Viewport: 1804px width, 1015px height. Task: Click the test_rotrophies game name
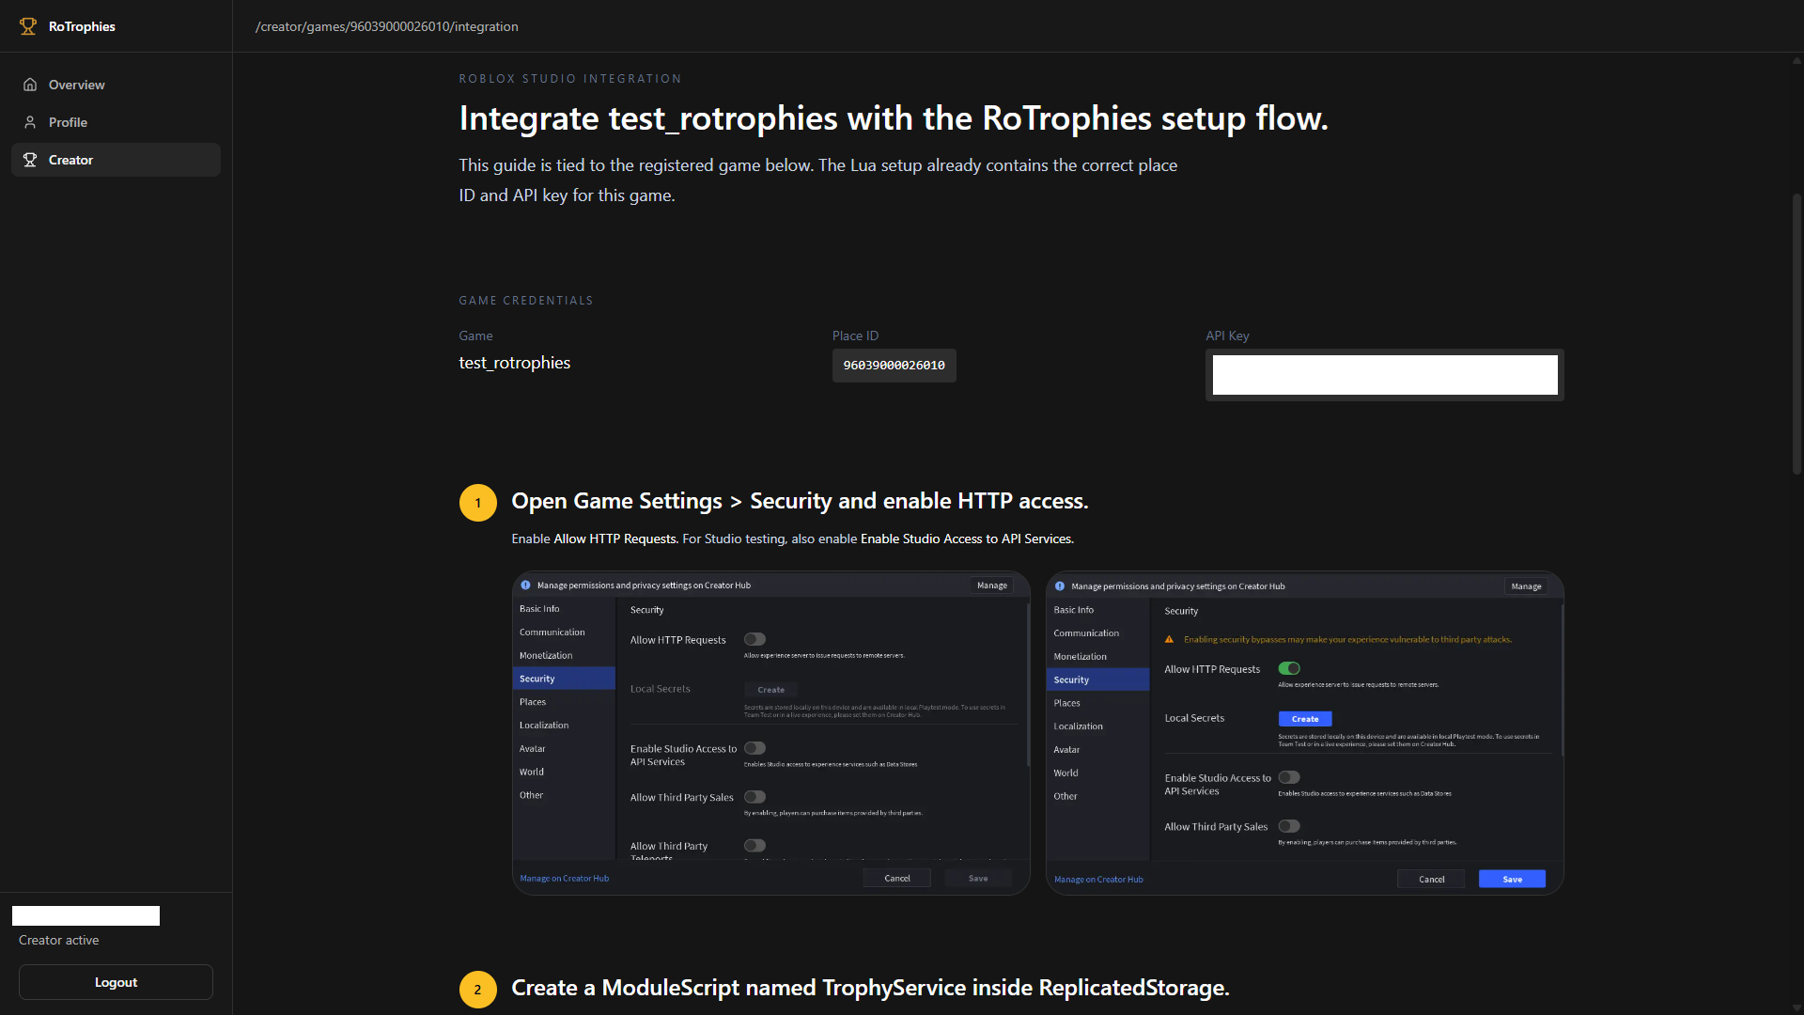[x=514, y=363]
